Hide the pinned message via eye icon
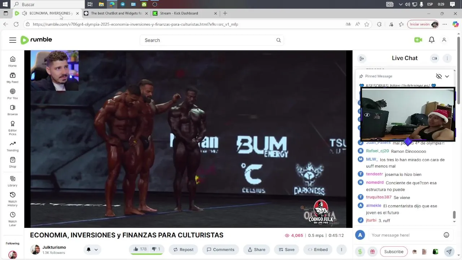 [x=439, y=76]
